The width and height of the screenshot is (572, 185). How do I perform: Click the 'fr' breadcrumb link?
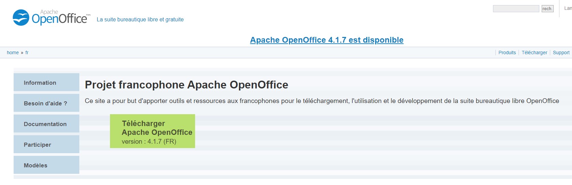tap(27, 53)
